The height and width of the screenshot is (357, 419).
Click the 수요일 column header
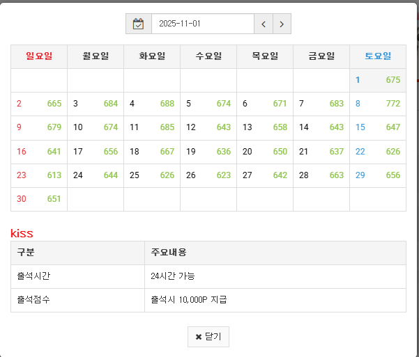208,56
